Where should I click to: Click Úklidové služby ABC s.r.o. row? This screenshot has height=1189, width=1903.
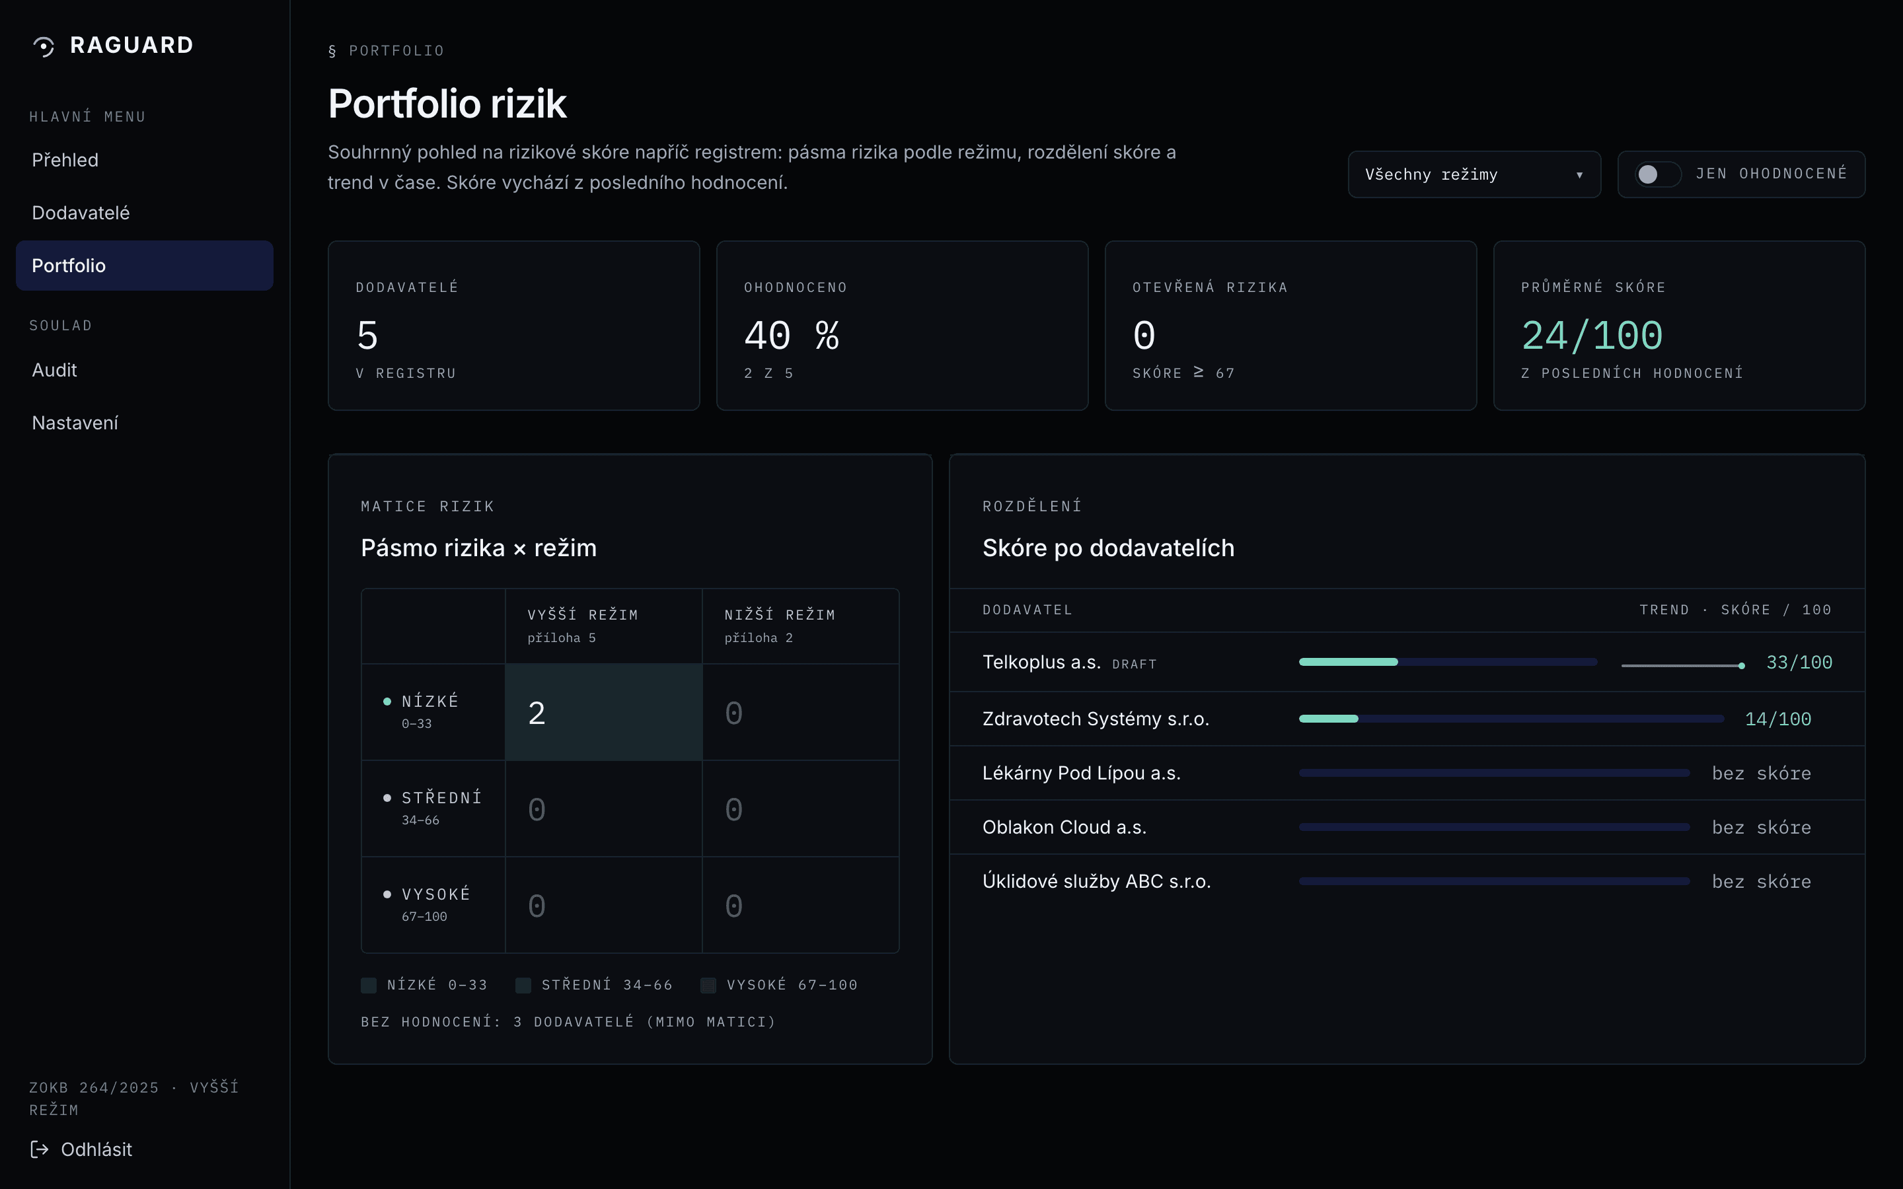[1407, 882]
